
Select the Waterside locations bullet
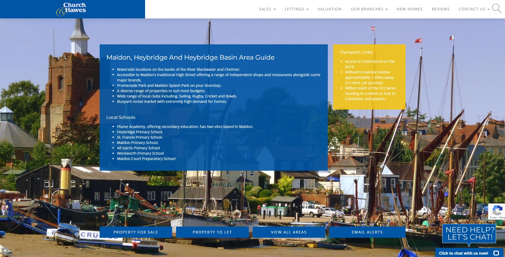(x=178, y=69)
